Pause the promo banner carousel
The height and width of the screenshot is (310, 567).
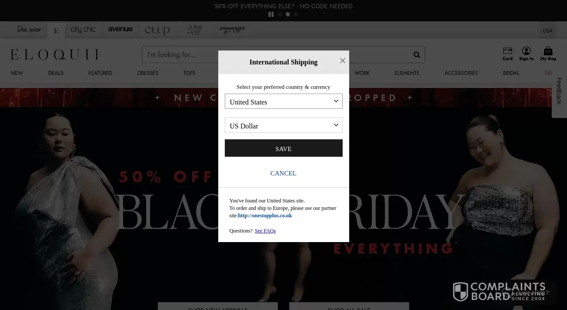tap(271, 14)
